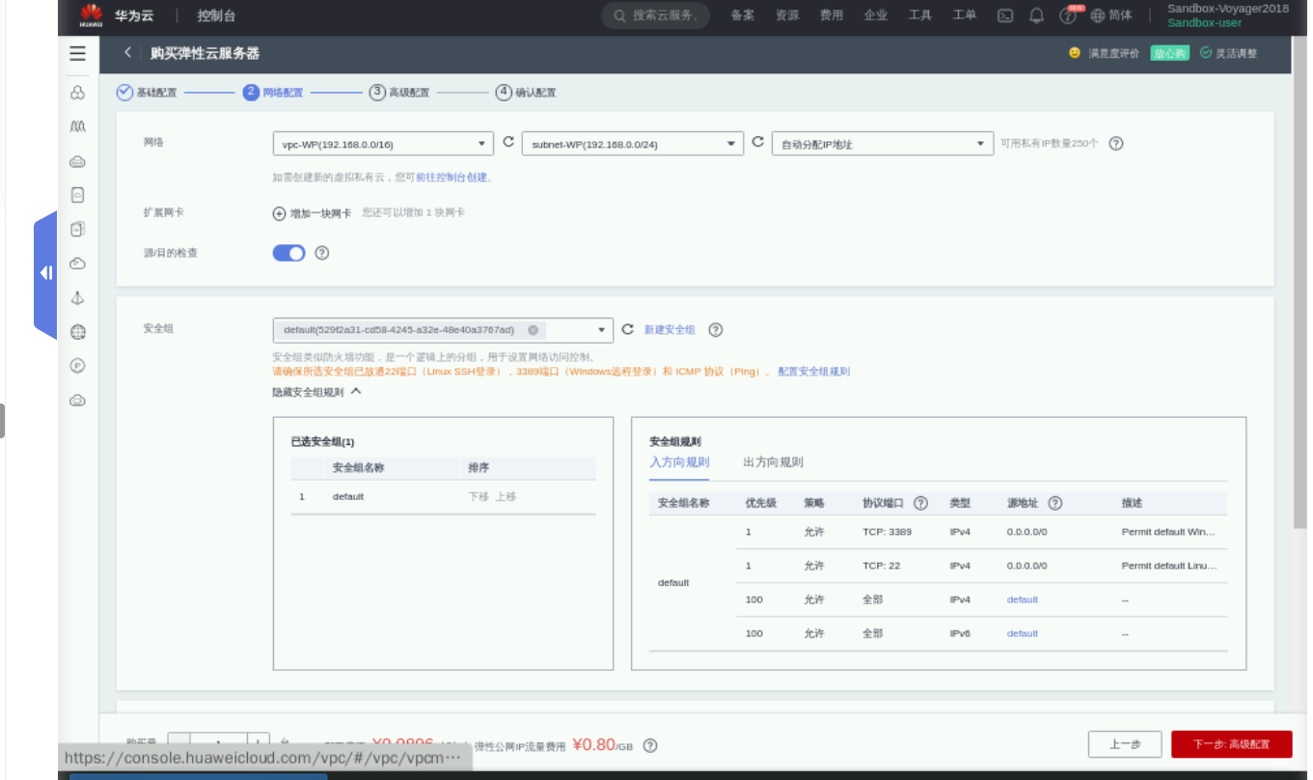Open the 自动分配IP地址 dropdown
The image size is (1313, 780).
coord(883,144)
